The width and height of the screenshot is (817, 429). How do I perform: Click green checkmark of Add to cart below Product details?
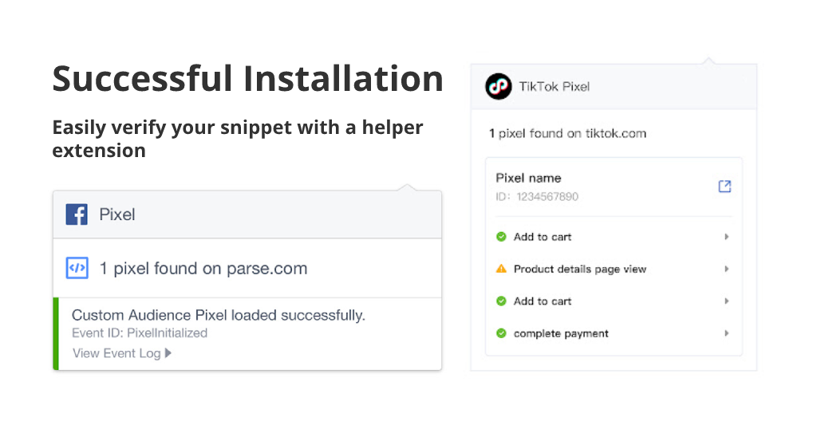tap(501, 301)
